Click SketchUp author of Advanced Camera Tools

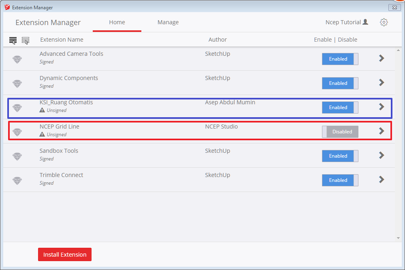(x=217, y=54)
